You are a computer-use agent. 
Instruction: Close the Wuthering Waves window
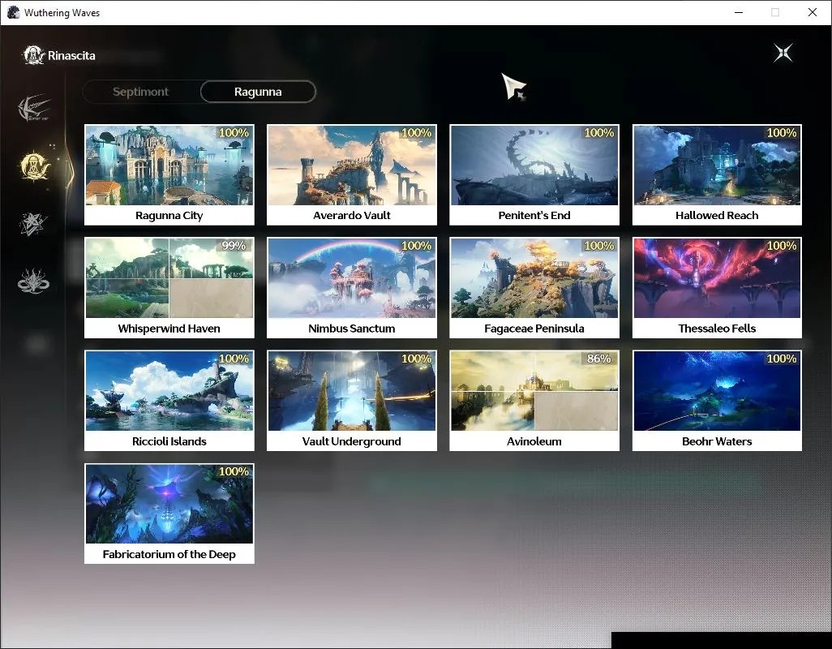click(x=813, y=12)
